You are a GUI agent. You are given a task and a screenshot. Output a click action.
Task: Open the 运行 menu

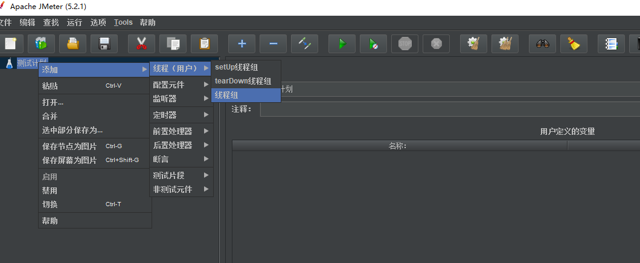74,22
